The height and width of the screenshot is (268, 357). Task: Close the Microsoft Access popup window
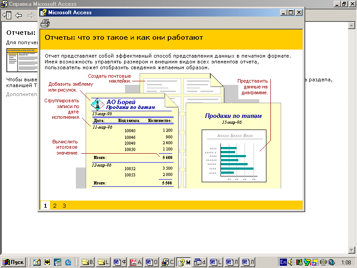(x=299, y=13)
